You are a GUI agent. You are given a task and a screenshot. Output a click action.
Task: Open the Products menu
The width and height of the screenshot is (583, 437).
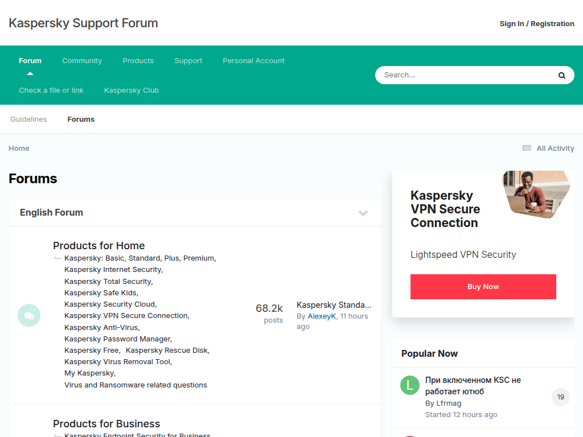click(138, 61)
